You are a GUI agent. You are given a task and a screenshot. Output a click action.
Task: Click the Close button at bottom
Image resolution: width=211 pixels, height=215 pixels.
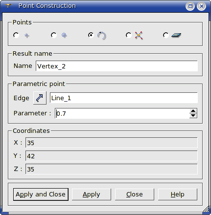tap(135, 194)
